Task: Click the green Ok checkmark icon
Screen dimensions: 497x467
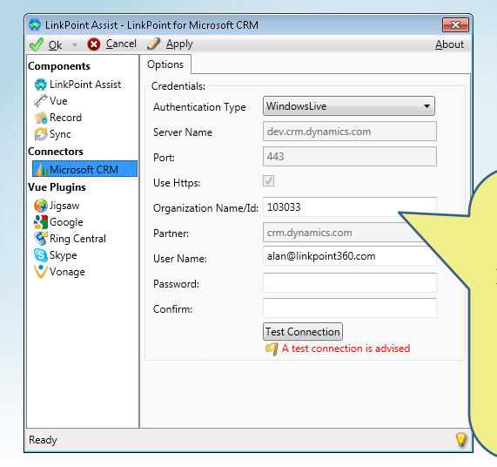Action: coord(37,44)
